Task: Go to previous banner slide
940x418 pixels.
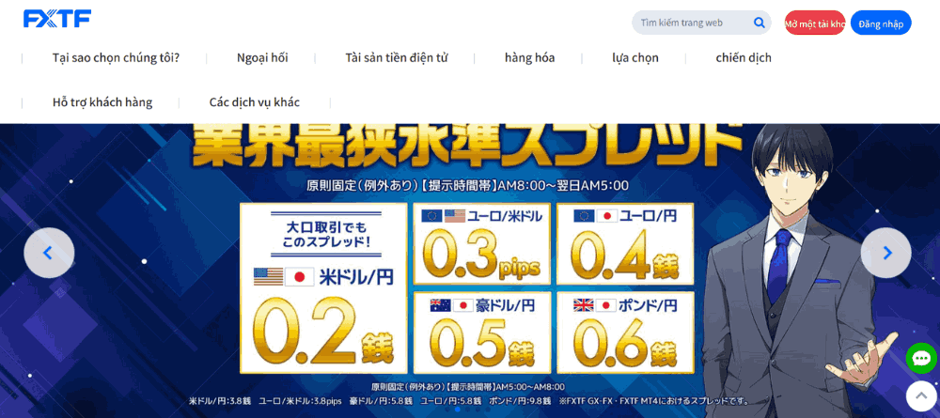Action: (49, 253)
